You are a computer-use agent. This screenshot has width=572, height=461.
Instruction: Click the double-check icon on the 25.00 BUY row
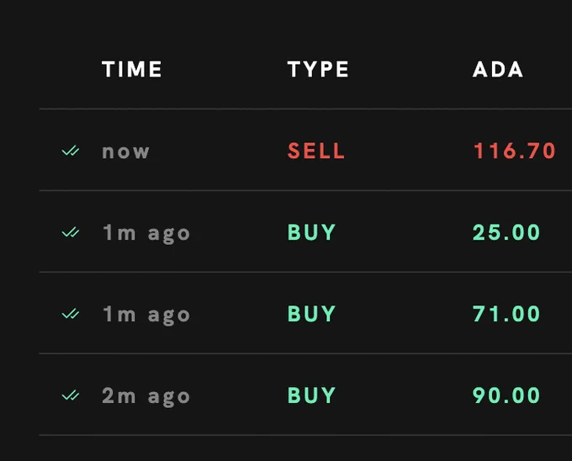[x=71, y=232]
